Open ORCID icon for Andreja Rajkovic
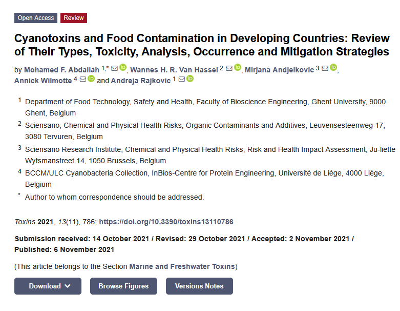Image resolution: width=400 pixels, height=311 pixels. 190,79
